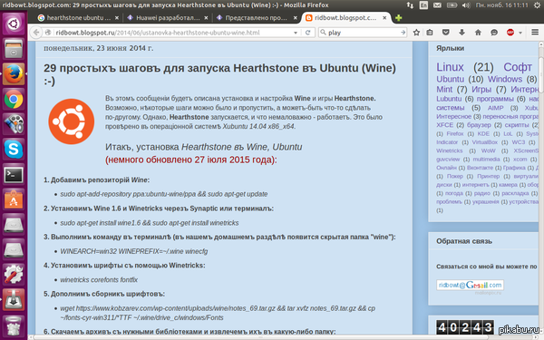Switch to the Представлено про tab
The image size is (544, 340).
click(256, 18)
